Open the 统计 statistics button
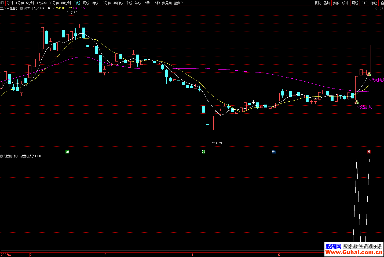Screen dimensions: 384x257 (346, 3)
